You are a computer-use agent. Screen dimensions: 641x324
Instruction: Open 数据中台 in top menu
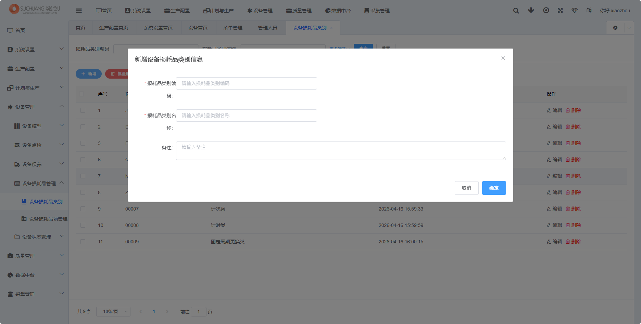pos(338,11)
